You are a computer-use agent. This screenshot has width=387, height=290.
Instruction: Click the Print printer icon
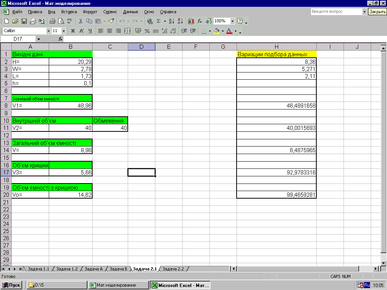point(52,21)
